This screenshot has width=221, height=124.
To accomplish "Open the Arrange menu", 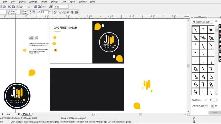I will click(x=33, y=2).
